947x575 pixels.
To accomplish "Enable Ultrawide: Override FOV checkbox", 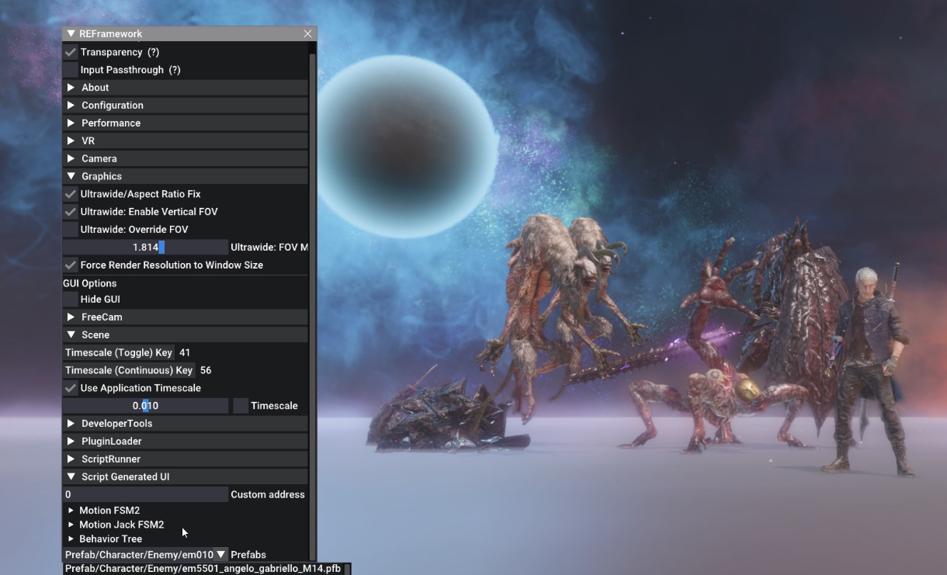I will pos(71,230).
